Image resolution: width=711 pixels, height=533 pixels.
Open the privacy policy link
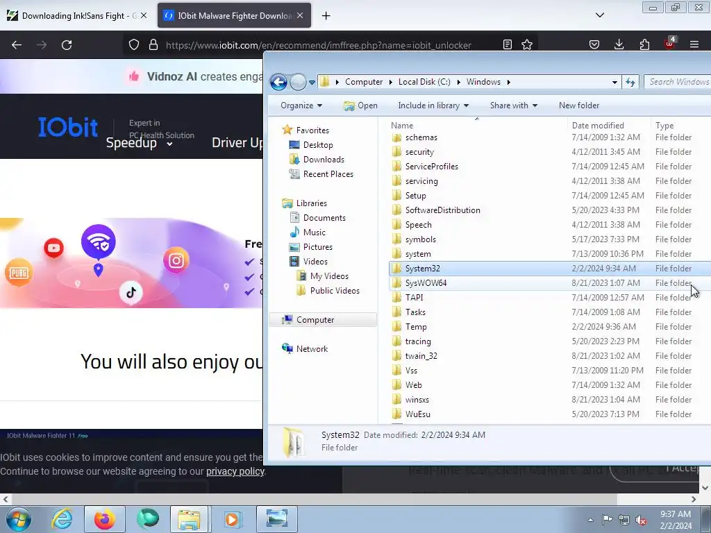(x=235, y=471)
